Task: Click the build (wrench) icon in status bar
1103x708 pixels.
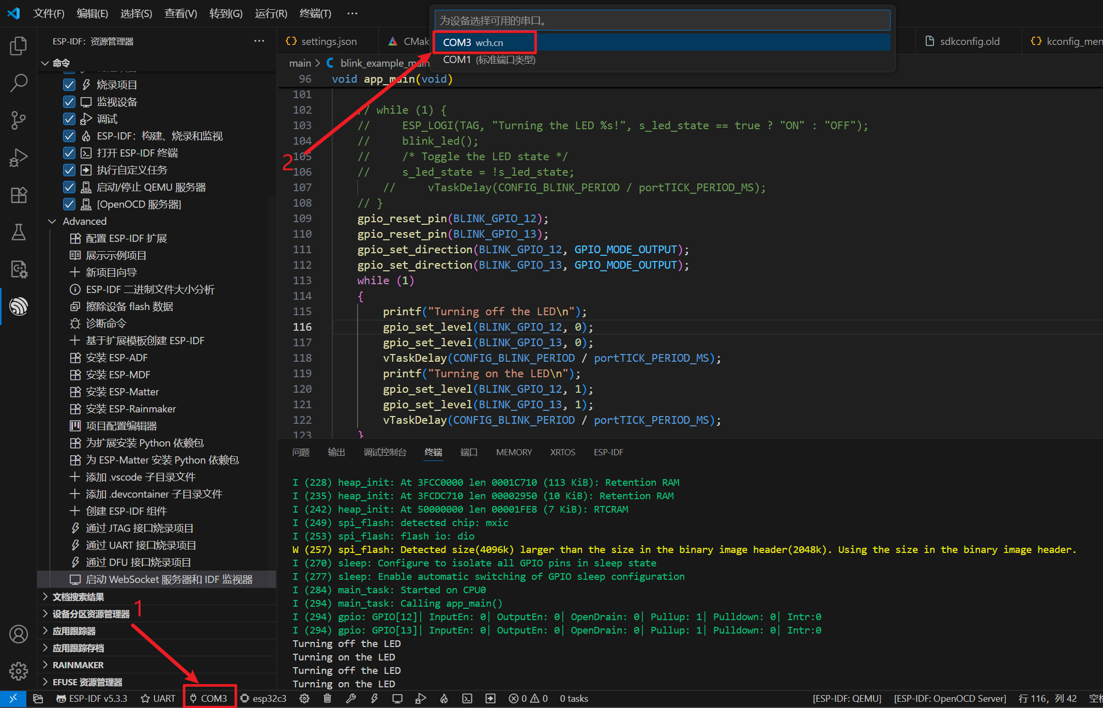Action: pyautogui.click(x=351, y=698)
